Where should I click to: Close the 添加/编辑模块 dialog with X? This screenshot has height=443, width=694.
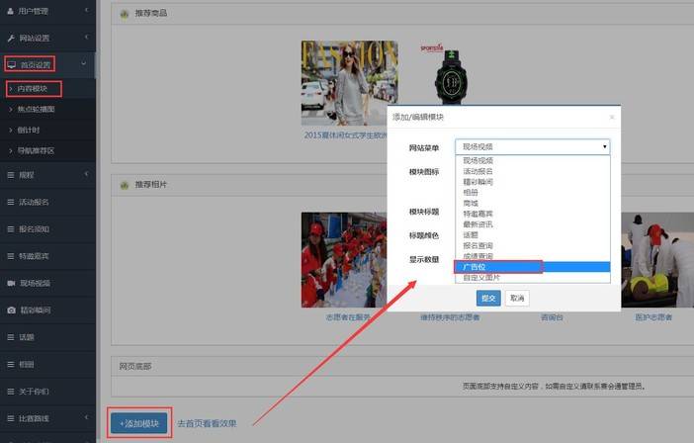(611, 117)
